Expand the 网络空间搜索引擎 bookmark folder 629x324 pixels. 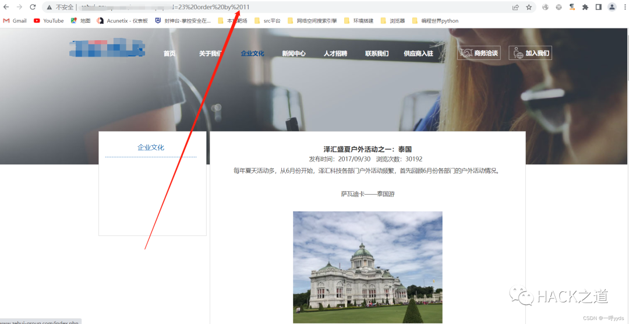312,20
